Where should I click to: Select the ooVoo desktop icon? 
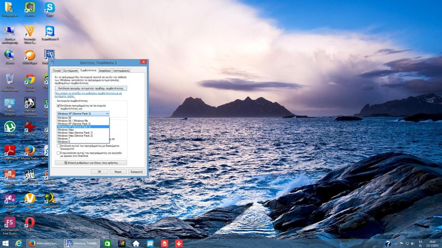pyautogui.click(x=29, y=200)
